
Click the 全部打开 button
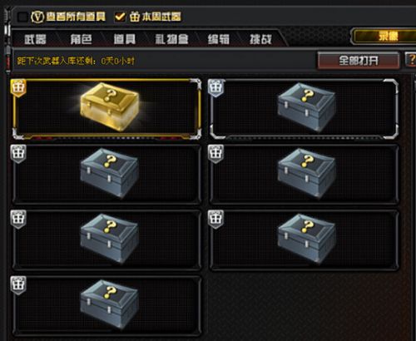[x=359, y=60]
